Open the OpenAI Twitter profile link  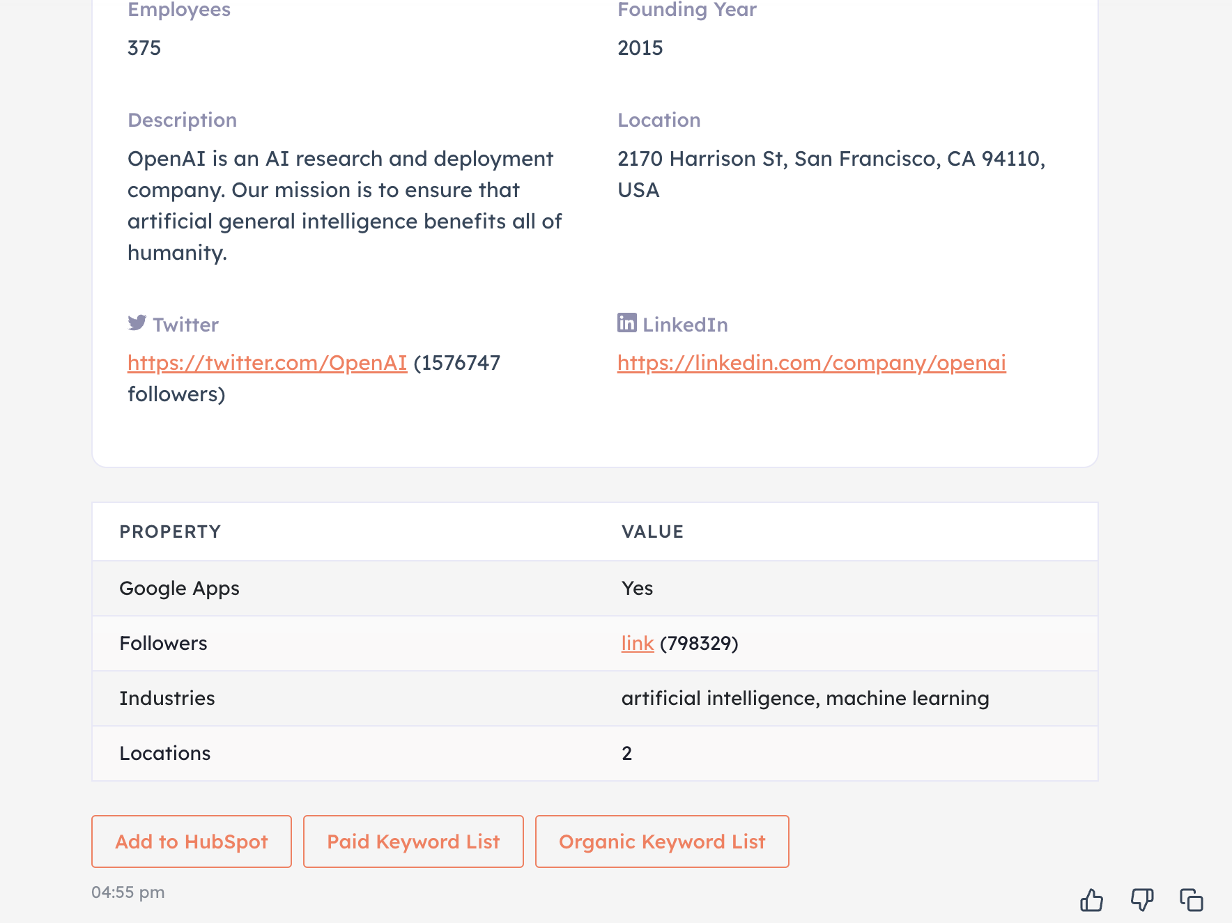coord(267,362)
